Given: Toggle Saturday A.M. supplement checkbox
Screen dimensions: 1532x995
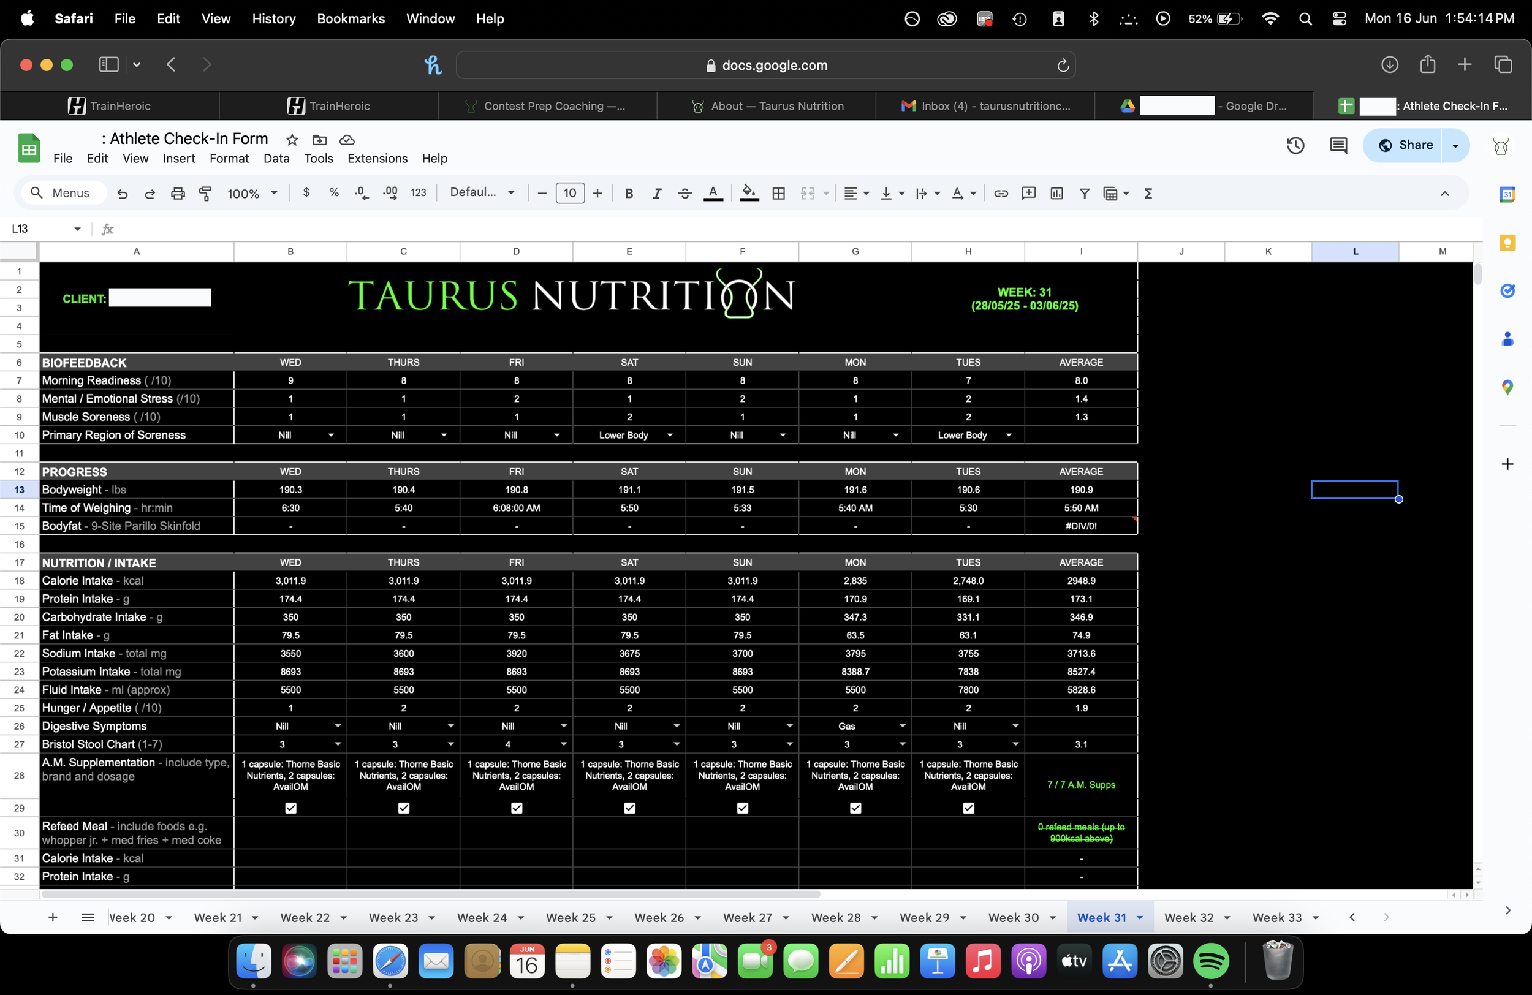Looking at the screenshot, I should [629, 808].
